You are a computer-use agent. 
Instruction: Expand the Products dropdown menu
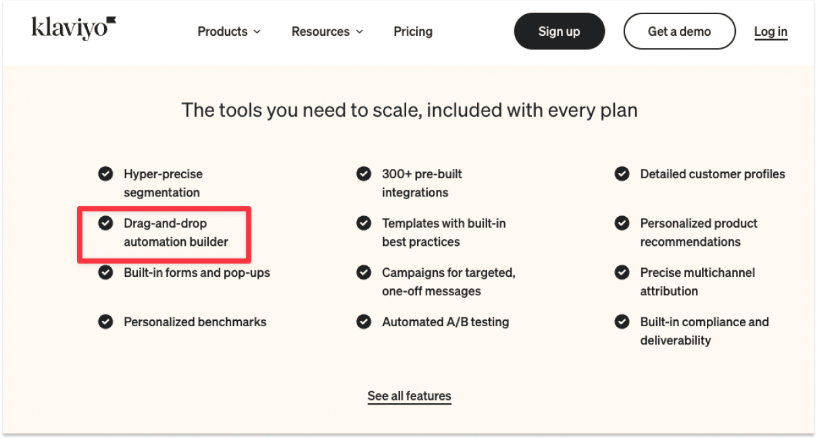pos(229,31)
